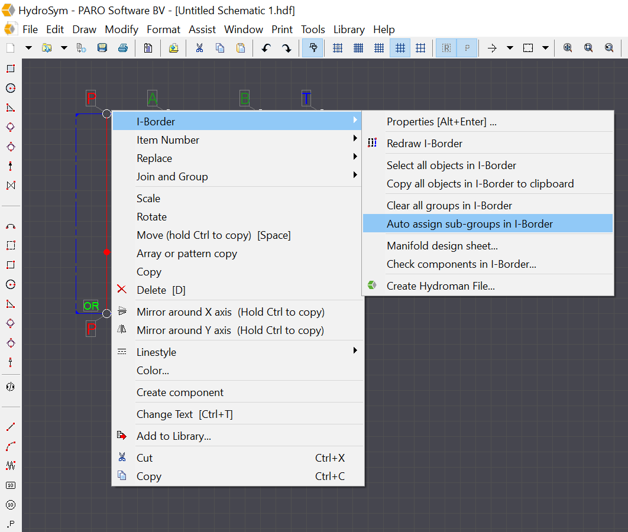628x532 pixels.
Task: Expand the Replace submenu
Action: [238, 158]
